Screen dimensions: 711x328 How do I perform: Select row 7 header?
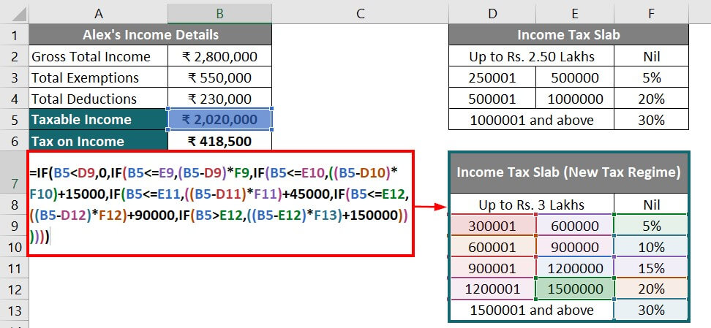[x=15, y=172]
